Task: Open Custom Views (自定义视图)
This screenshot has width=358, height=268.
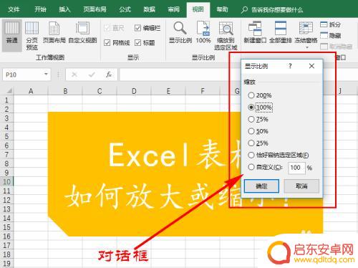Action: 82,32
